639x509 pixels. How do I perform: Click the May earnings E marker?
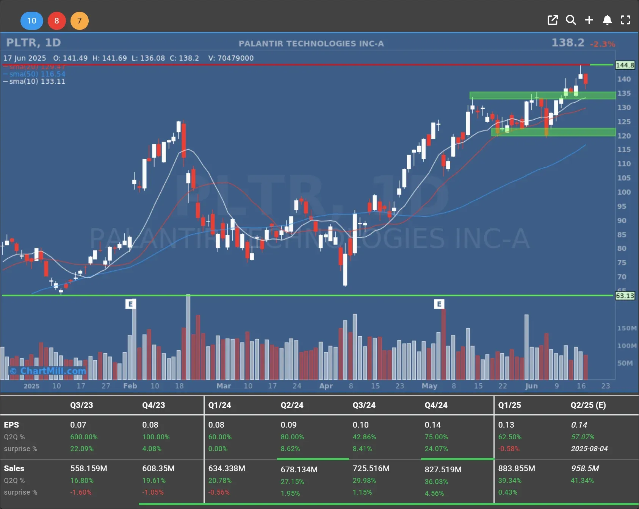pos(439,304)
